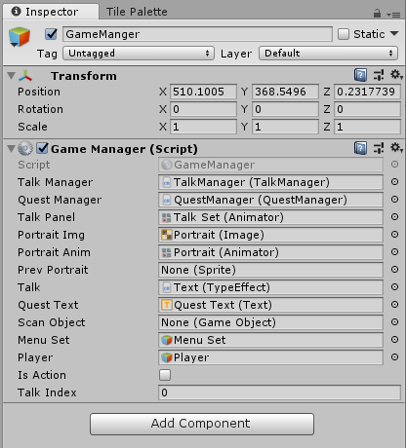Disable the Game Manager script component checkbox

42,148
